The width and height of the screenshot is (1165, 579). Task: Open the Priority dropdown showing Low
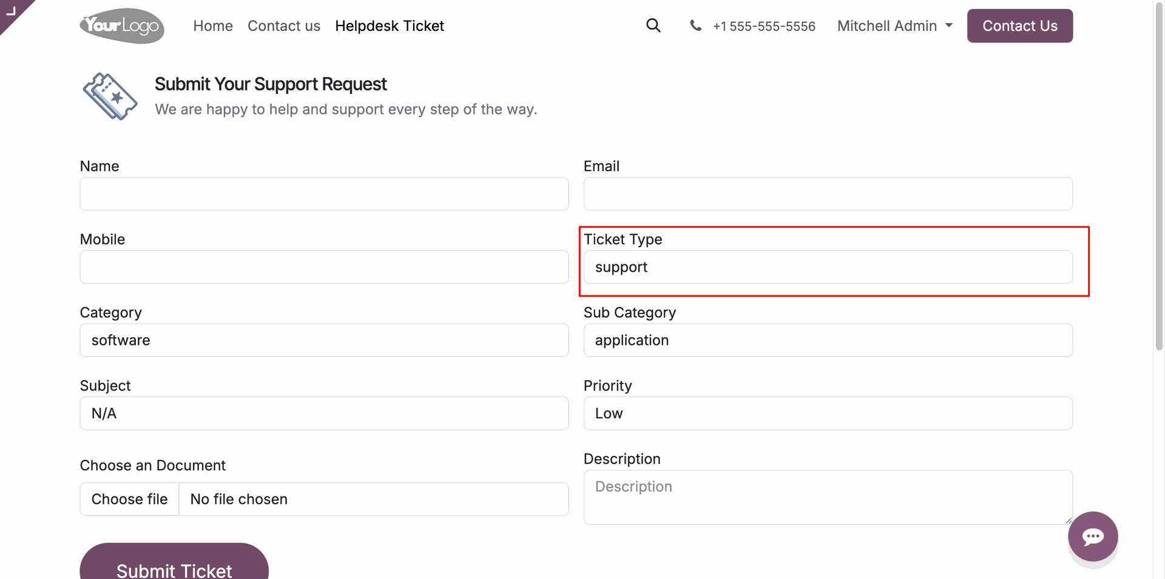coord(828,413)
